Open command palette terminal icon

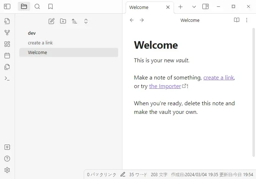coord(7,78)
